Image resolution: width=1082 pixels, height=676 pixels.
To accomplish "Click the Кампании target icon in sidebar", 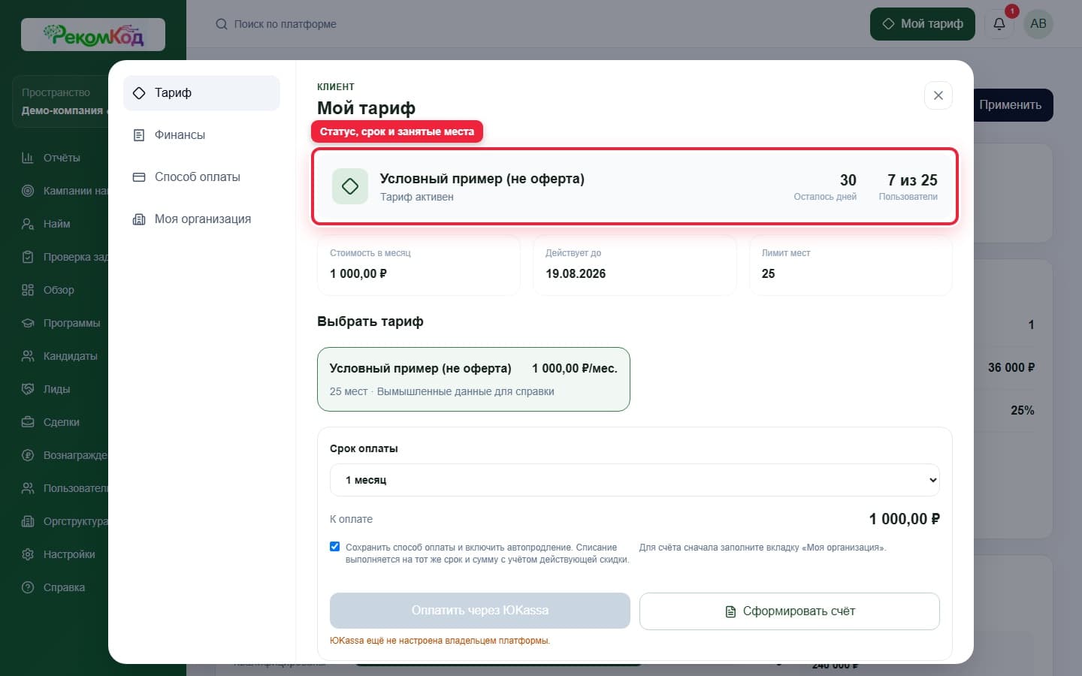I will (x=28, y=191).
